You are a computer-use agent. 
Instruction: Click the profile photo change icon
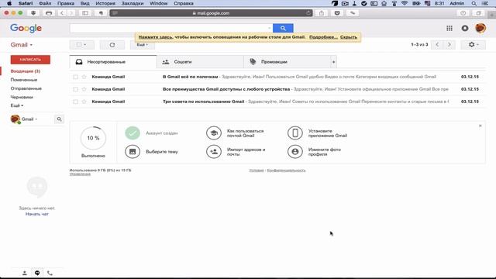click(294, 152)
